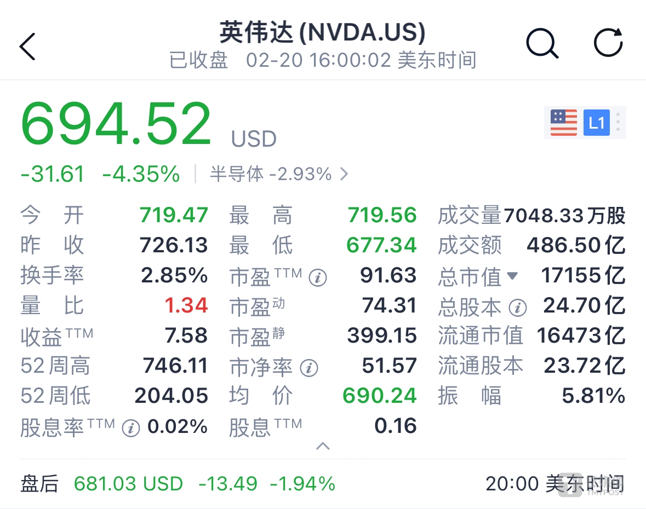The image size is (646, 509).
Task: Tap the chevron after 半导体 -2.93%
Action: coord(344,174)
